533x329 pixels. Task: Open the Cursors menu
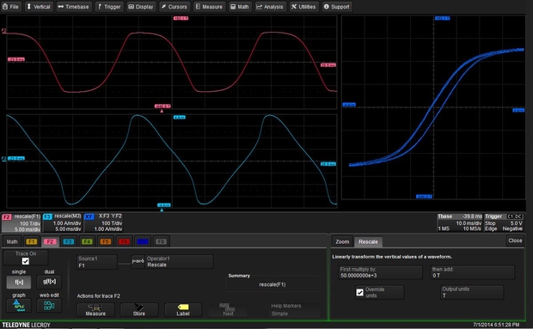click(x=175, y=7)
